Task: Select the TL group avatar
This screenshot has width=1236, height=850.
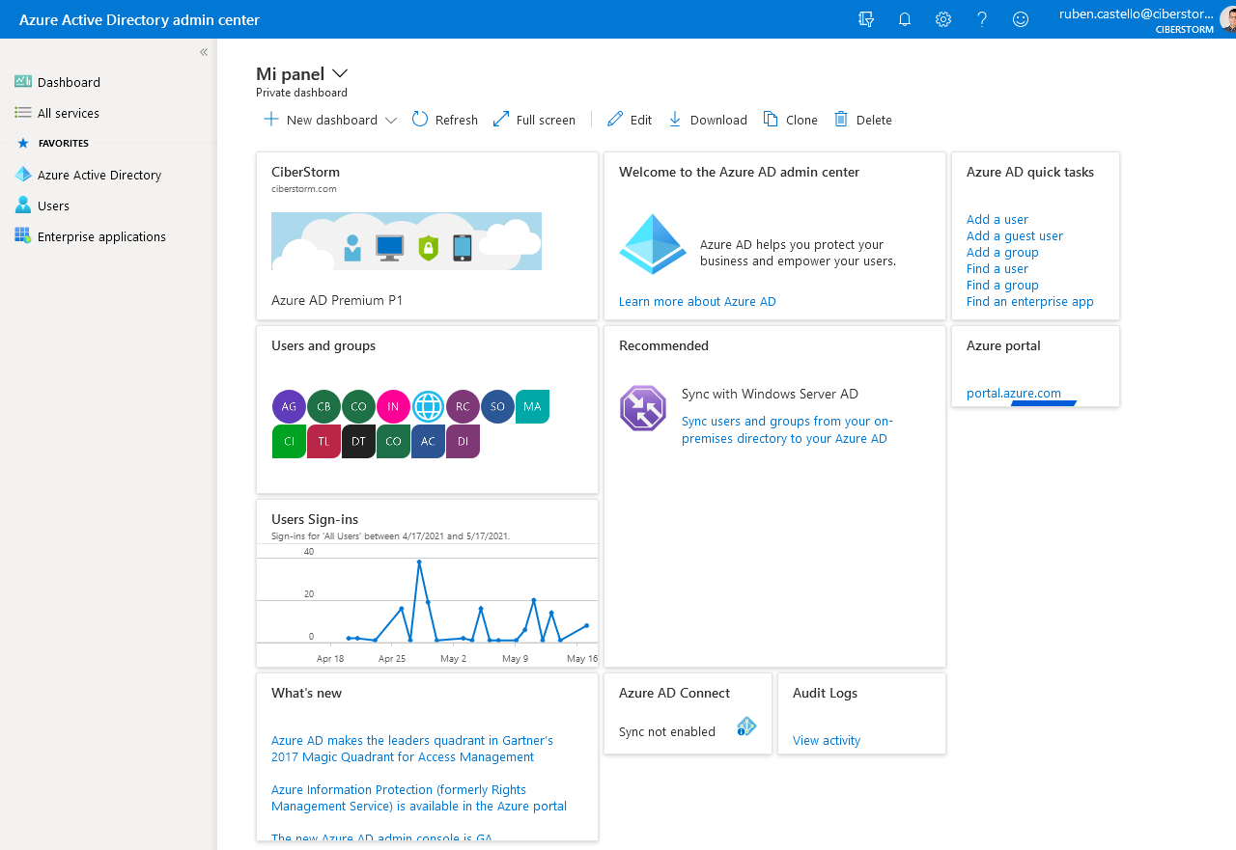Action: (323, 441)
